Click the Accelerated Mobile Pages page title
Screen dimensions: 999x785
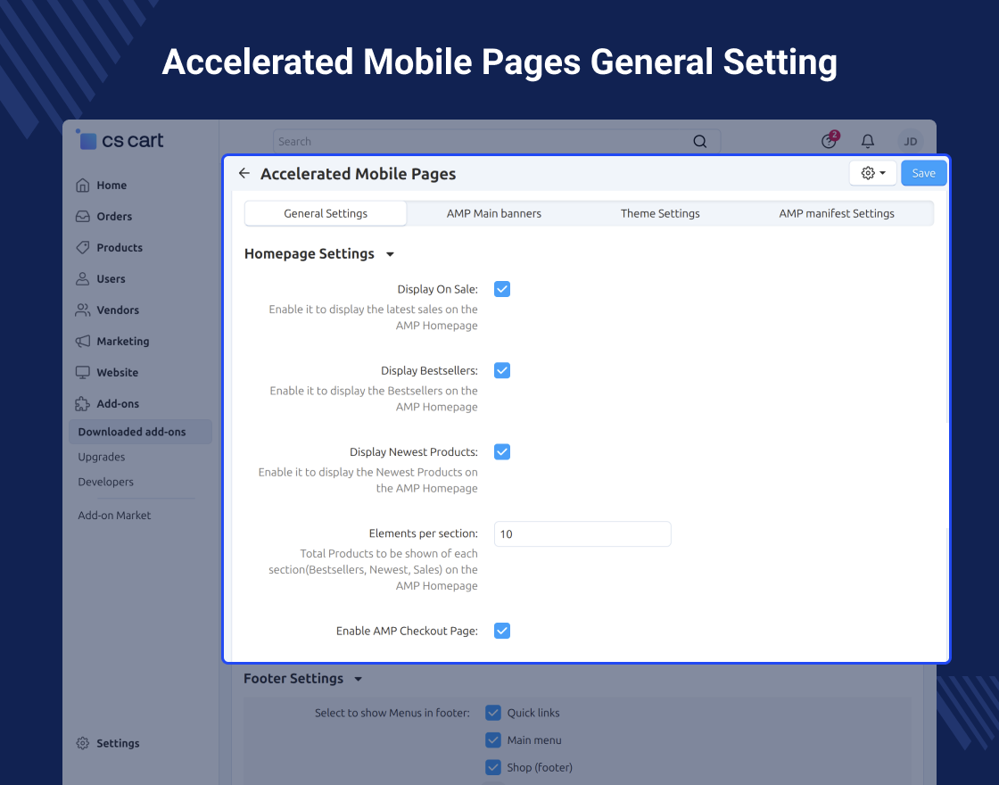(x=358, y=174)
